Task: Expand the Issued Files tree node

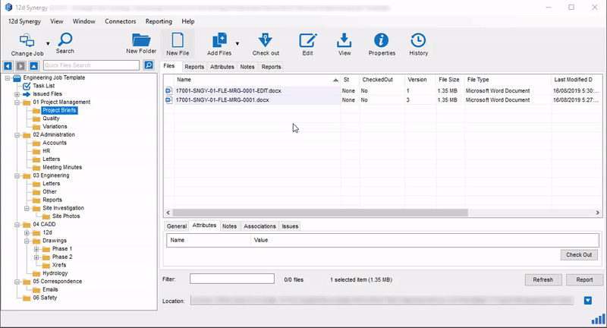Action: coord(17,93)
